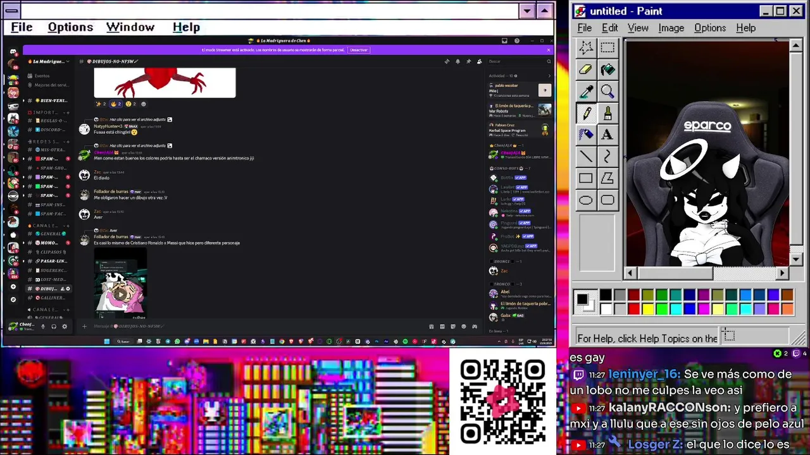Select the Pick Color eyedropper tool
The image size is (810, 455).
[586, 91]
